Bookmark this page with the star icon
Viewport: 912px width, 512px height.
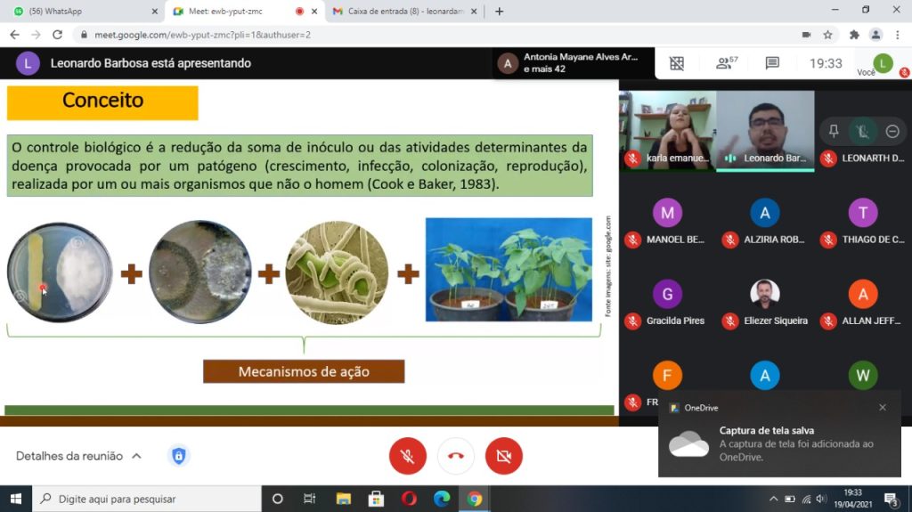coord(827,35)
